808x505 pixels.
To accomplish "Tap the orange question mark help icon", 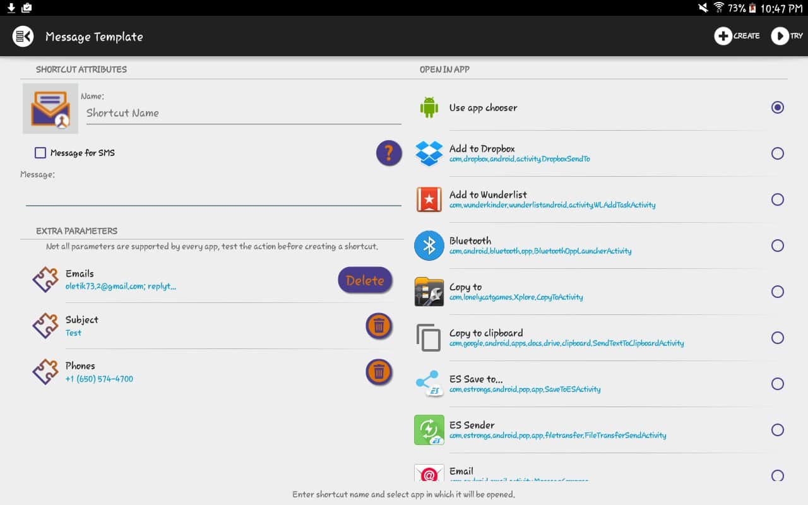I will 389,153.
